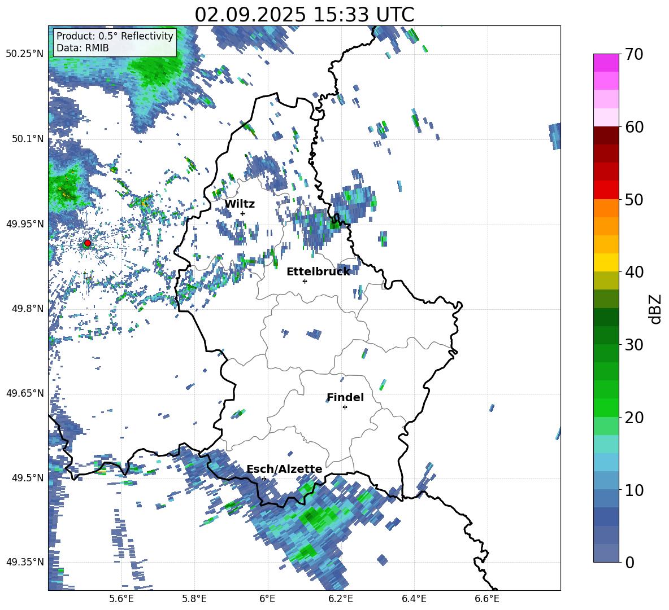Click the plot title 02.09.2025 15:33 UTC

pos(305,15)
